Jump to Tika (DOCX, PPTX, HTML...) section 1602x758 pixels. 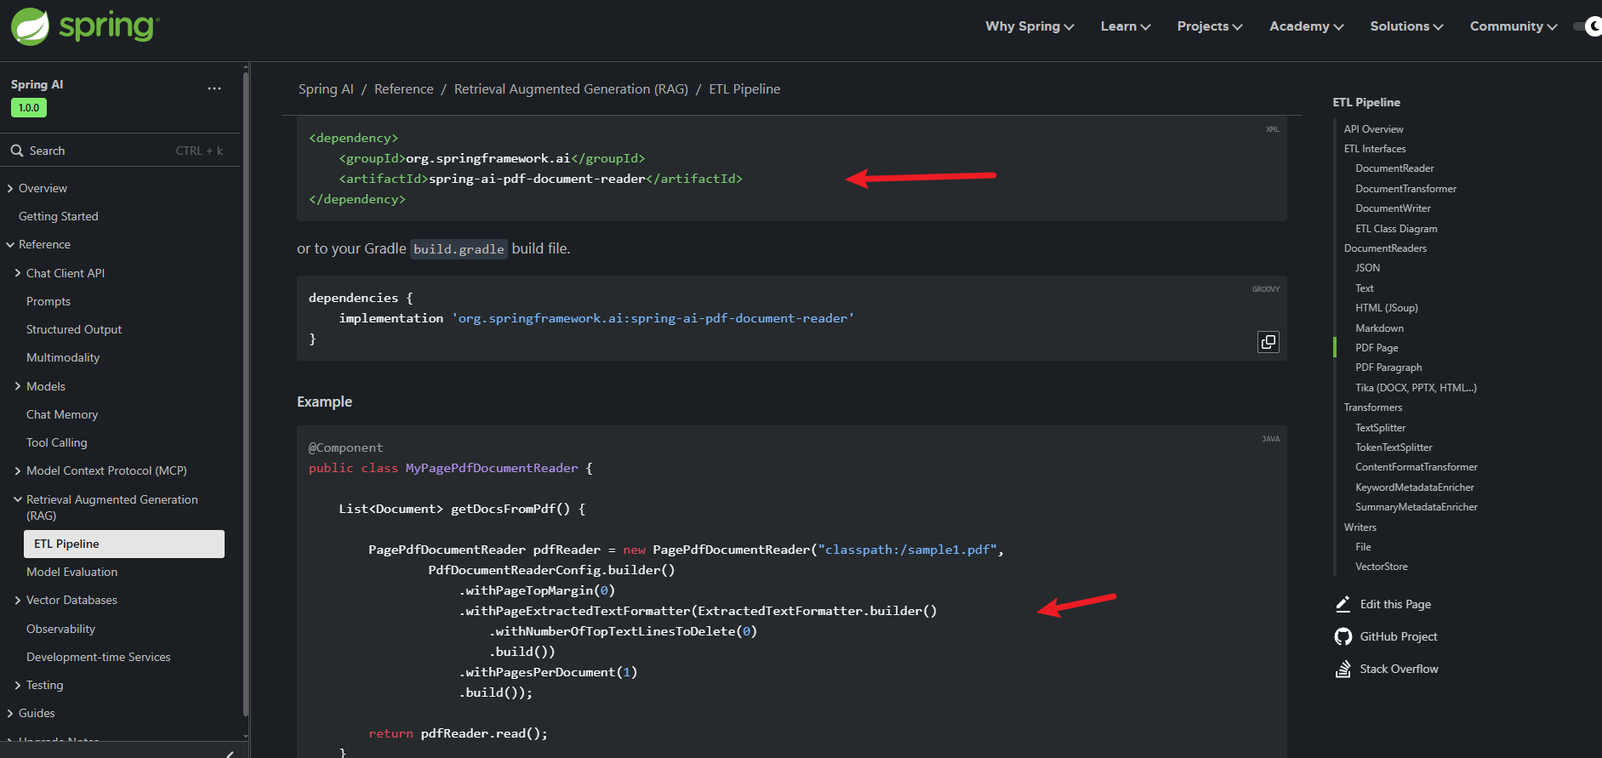coord(1416,388)
